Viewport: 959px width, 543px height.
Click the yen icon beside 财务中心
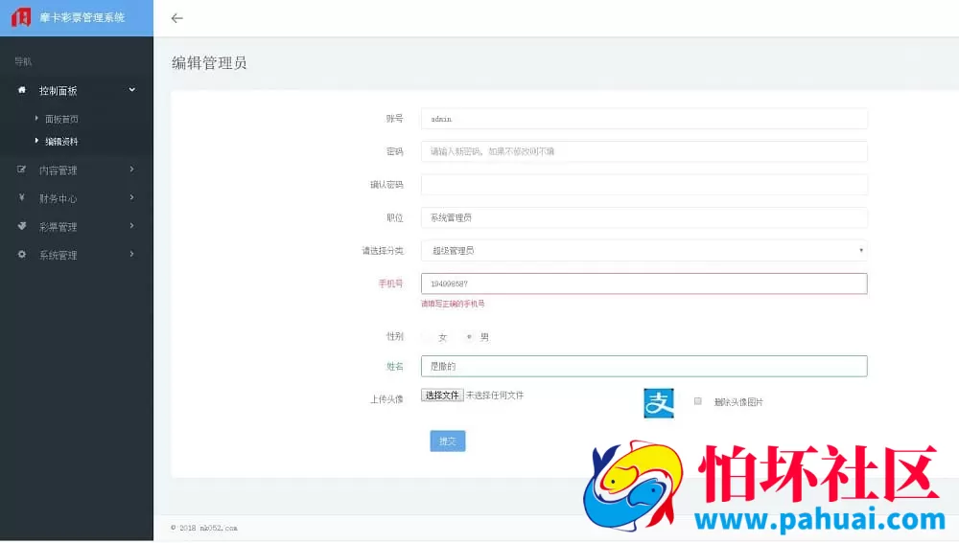tap(22, 197)
